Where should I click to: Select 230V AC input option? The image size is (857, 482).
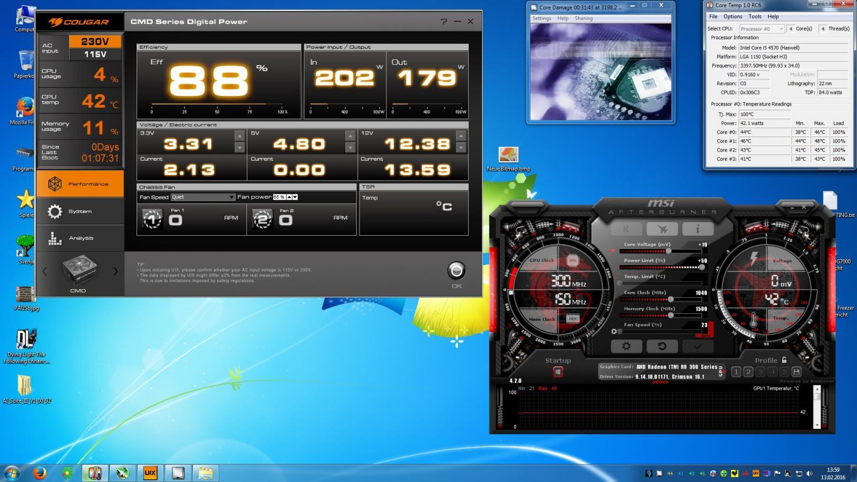(95, 41)
